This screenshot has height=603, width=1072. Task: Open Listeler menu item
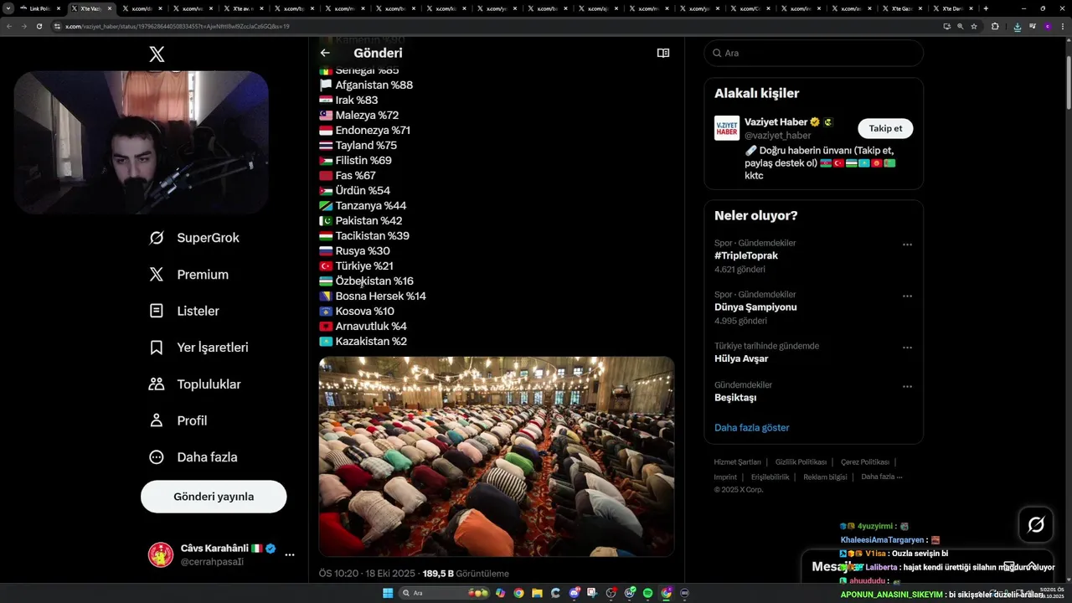point(184,311)
